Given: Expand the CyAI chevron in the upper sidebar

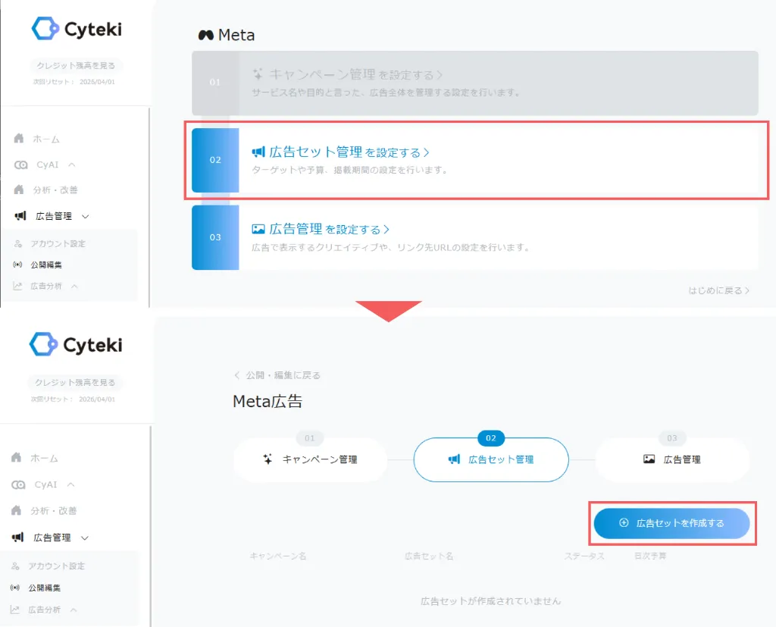Looking at the screenshot, I should coord(72,165).
